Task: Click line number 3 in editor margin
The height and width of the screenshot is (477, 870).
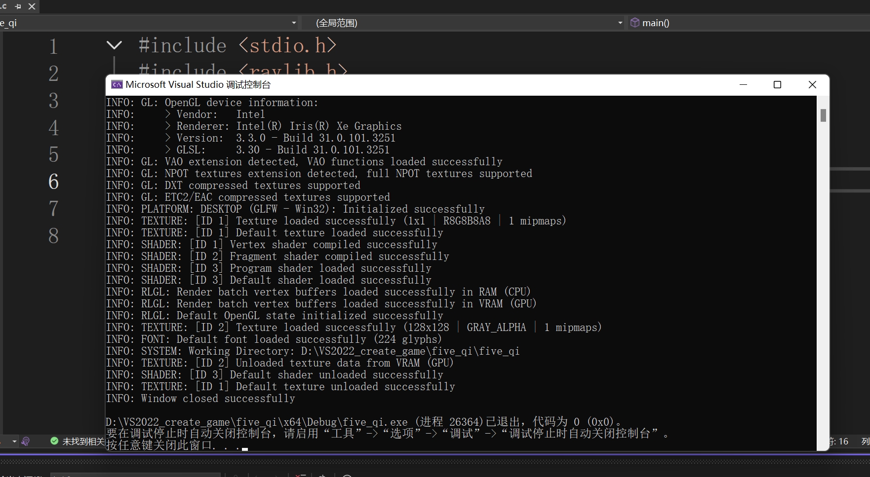Action: 53,101
